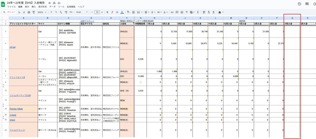Screen dimensions: 316x139
Task: Open the ファイル menu
Action: pyautogui.click(x=11, y=7)
